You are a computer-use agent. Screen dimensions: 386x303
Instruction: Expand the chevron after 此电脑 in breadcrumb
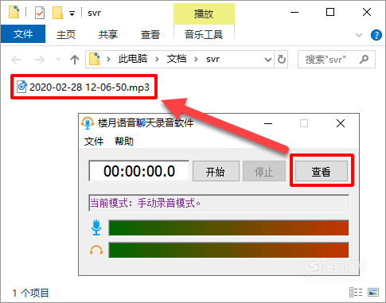(157, 59)
